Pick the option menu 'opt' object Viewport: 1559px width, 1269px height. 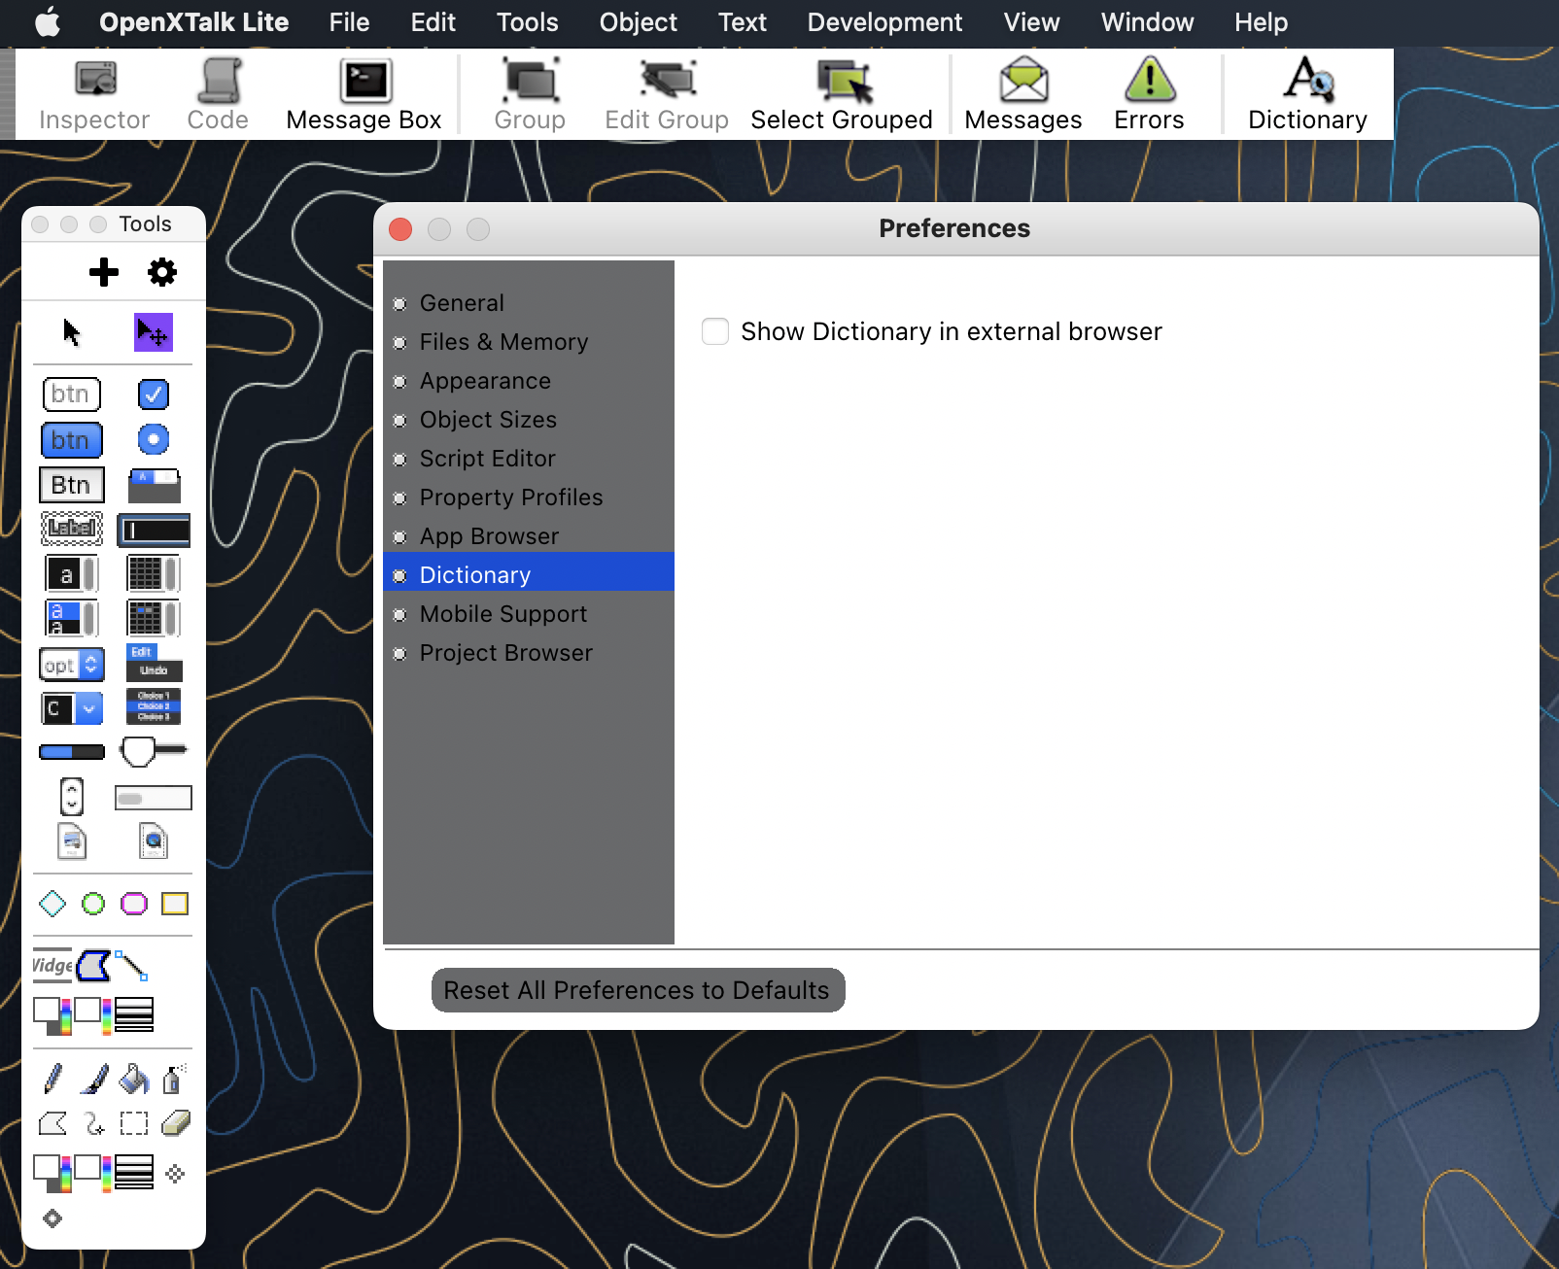[x=72, y=666]
